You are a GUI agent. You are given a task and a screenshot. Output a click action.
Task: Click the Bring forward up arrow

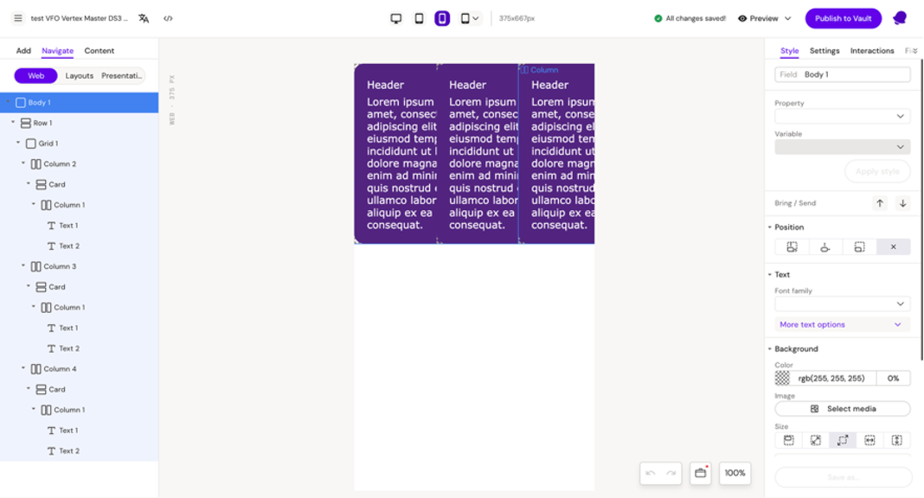coord(880,203)
